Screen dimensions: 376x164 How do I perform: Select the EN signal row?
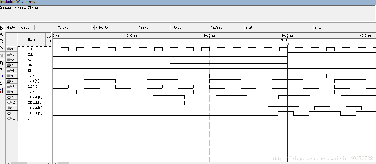point(29,70)
